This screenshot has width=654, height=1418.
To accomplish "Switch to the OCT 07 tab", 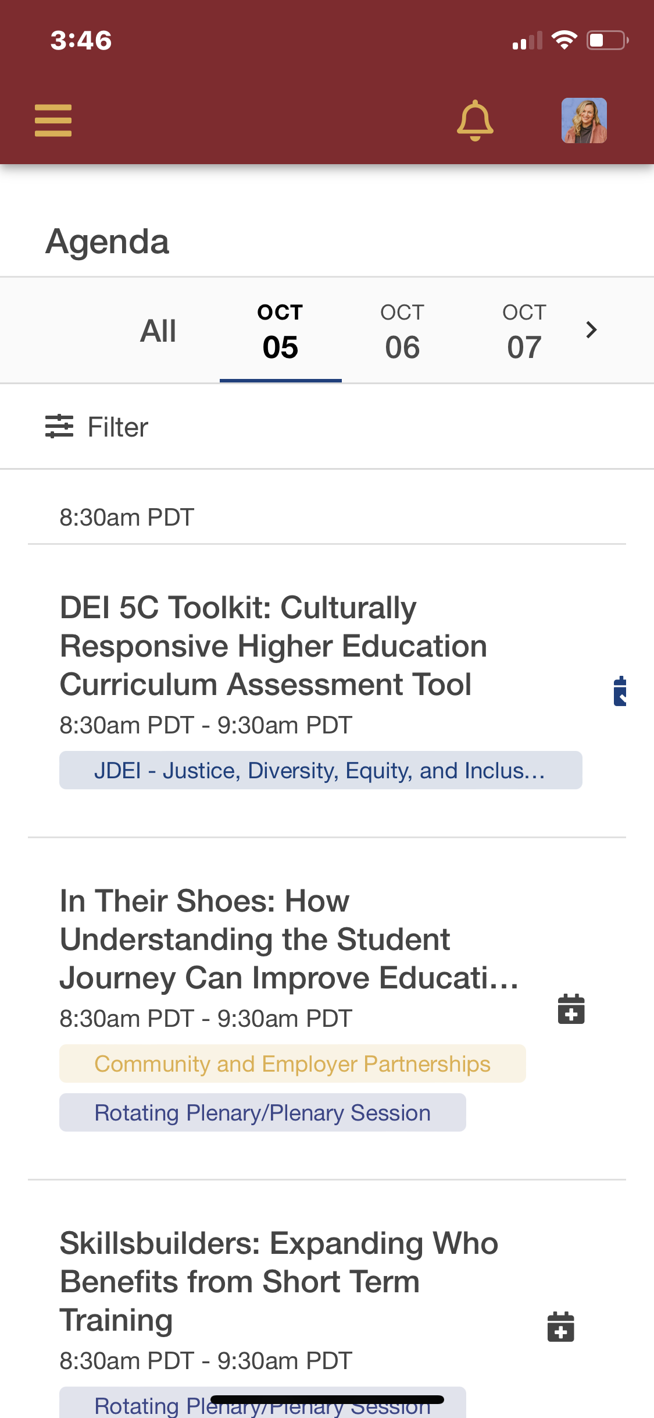I will pos(524,331).
